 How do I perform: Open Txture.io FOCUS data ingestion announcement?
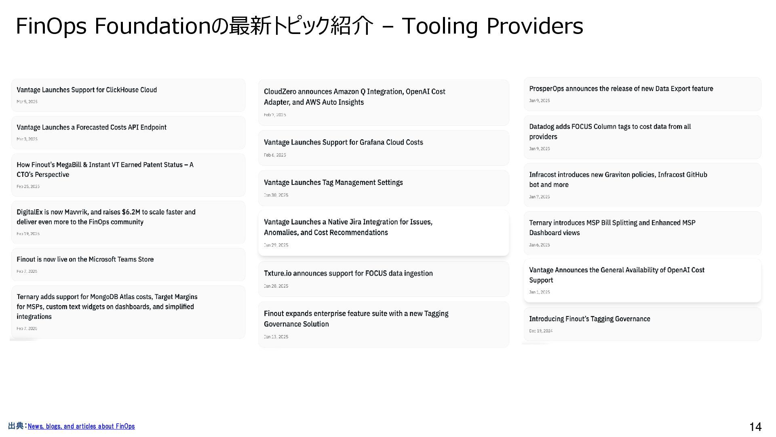point(384,279)
